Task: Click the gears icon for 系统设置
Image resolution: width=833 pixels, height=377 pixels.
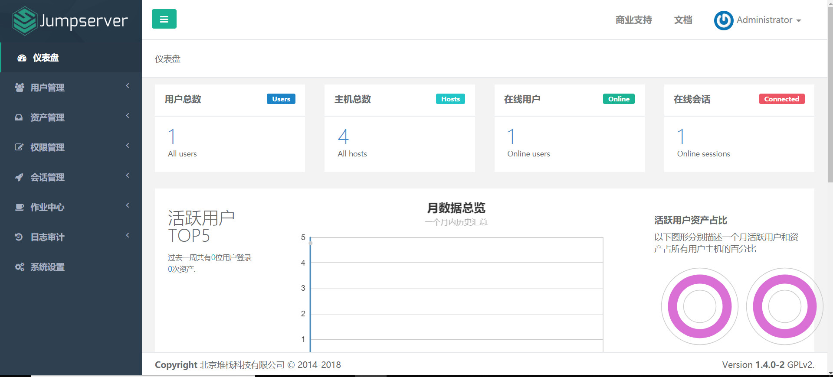Action: (20, 267)
